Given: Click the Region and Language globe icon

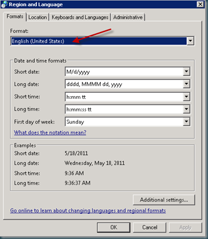Looking at the screenshot, I should (x=4, y=5).
